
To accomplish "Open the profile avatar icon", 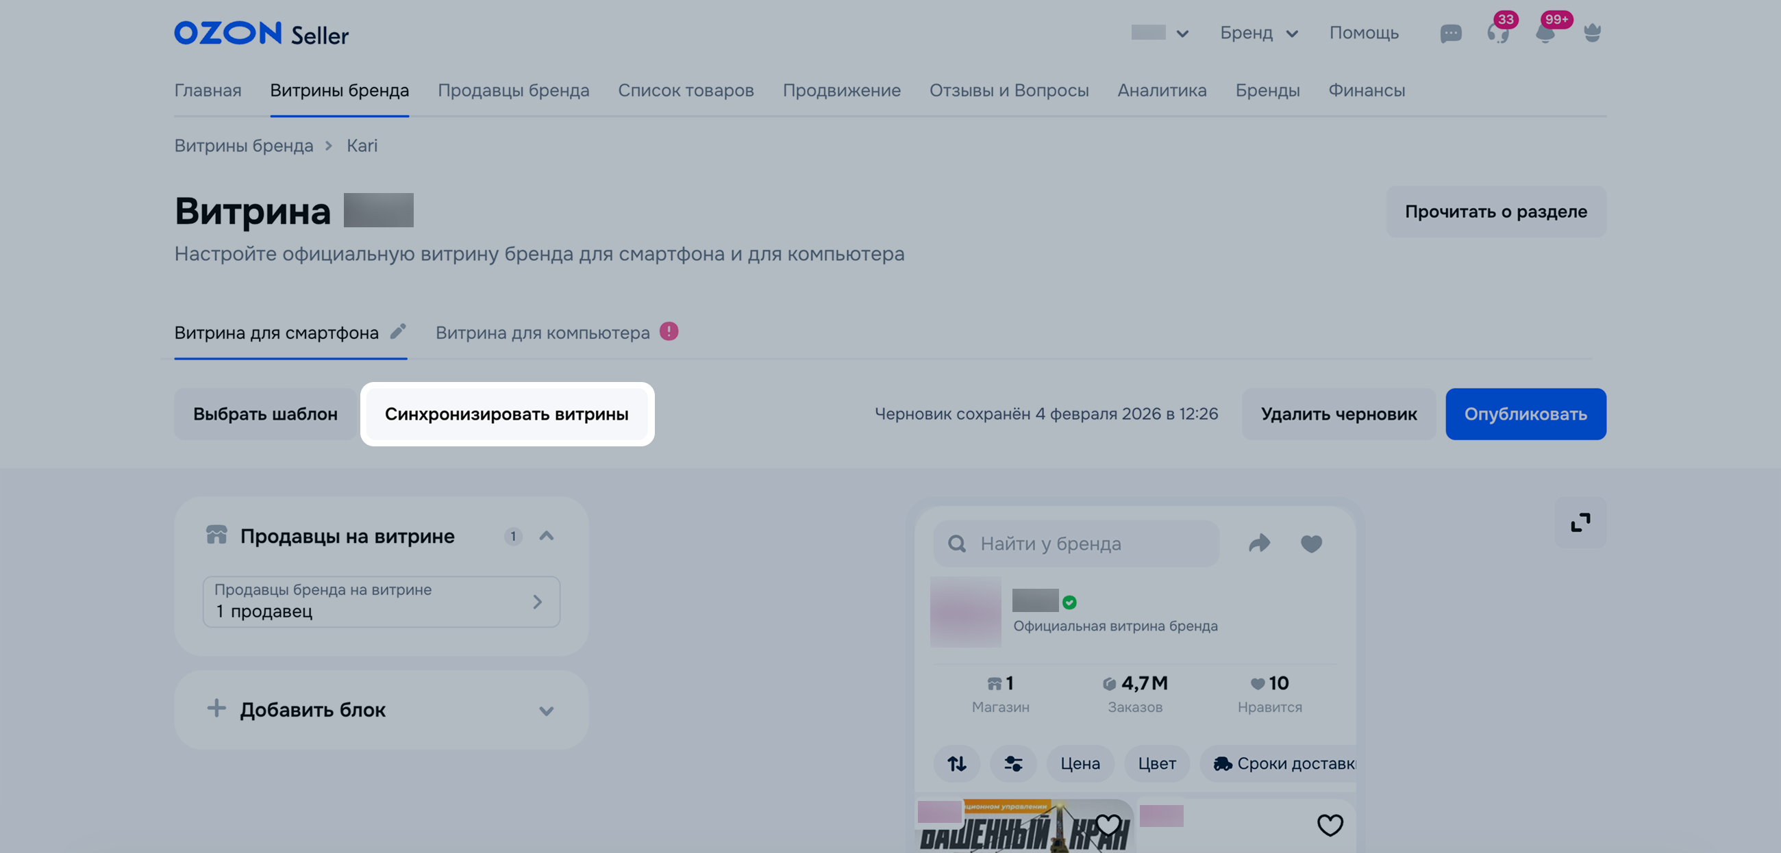I will coord(1592,33).
